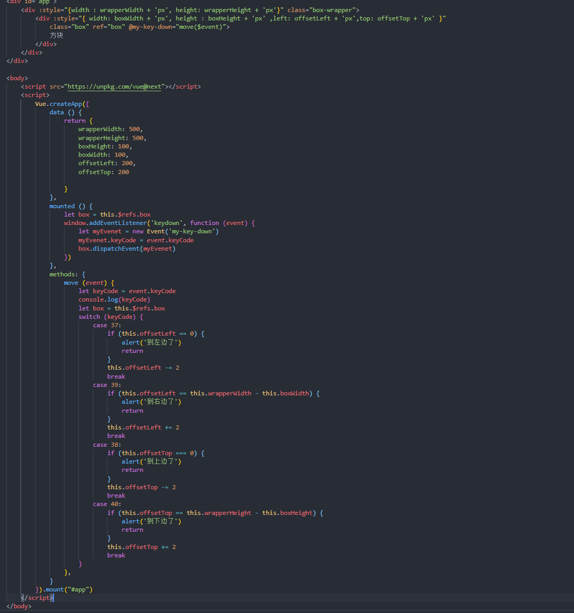Click the alert('到上边了') line

[x=151, y=461]
